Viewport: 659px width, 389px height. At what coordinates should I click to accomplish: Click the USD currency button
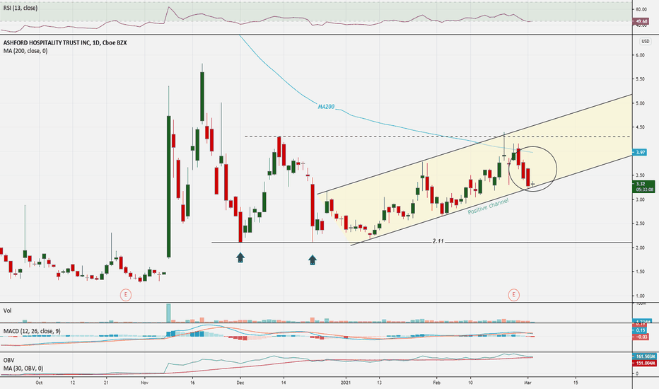[x=645, y=41]
